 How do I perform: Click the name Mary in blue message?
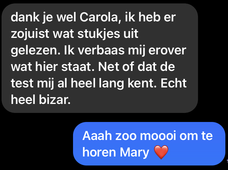tap(134, 152)
